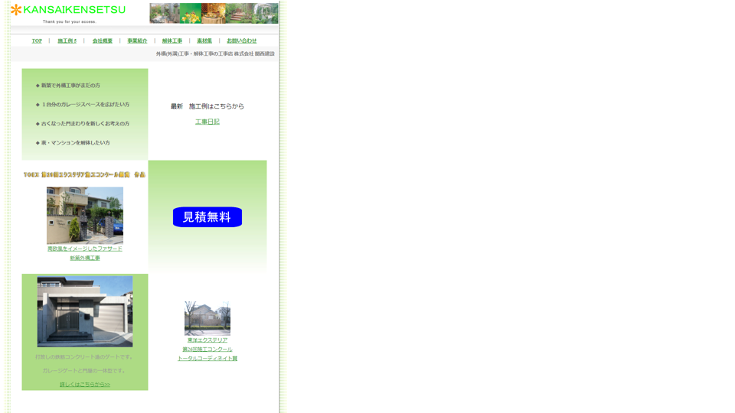This screenshot has height=413, width=735.
Task: Click the KANSAIKENSETSU site title
Action: [x=74, y=10]
